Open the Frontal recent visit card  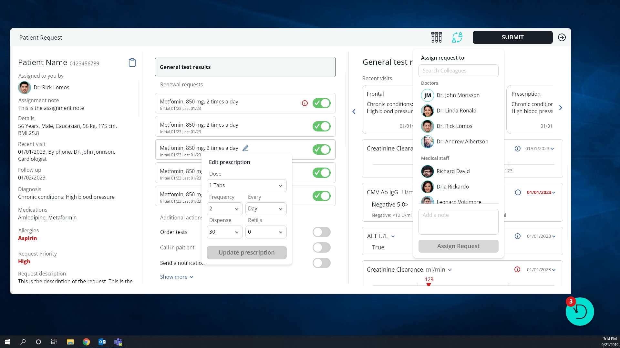388,110
